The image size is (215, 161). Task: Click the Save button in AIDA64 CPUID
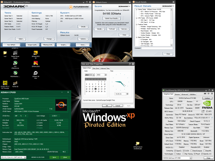[54, 157]
